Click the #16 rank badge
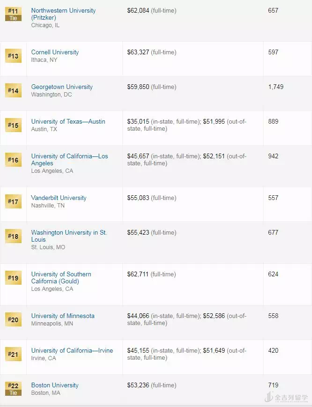Screen dimensions: 312x407 click(13, 160)
